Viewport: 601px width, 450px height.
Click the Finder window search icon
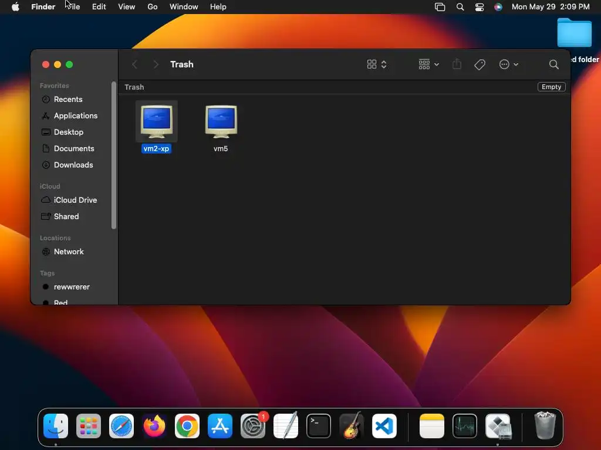pyautogui.click(x=553, y=64)
